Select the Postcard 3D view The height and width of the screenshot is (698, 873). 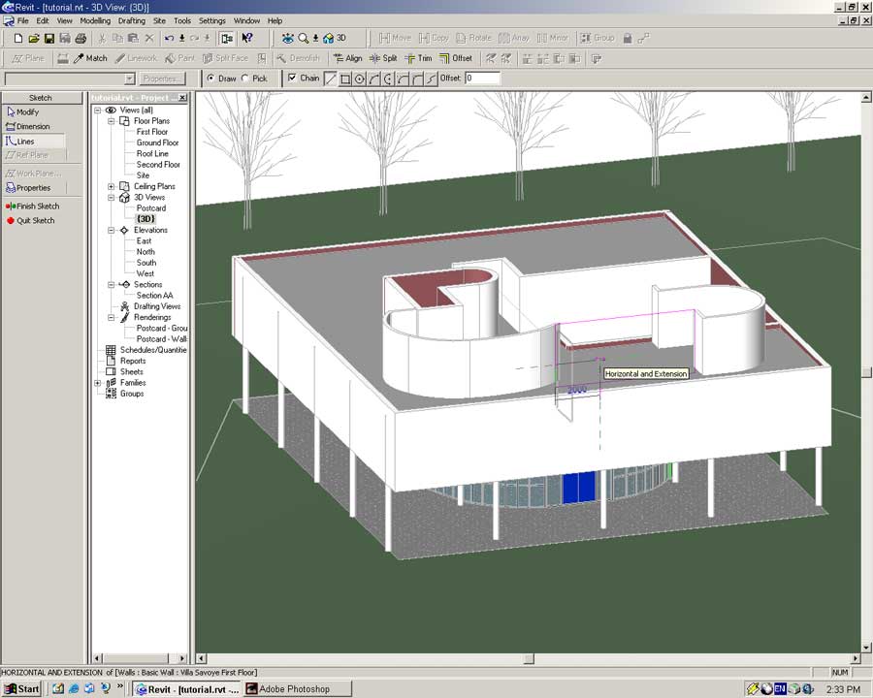coord(151,208)
